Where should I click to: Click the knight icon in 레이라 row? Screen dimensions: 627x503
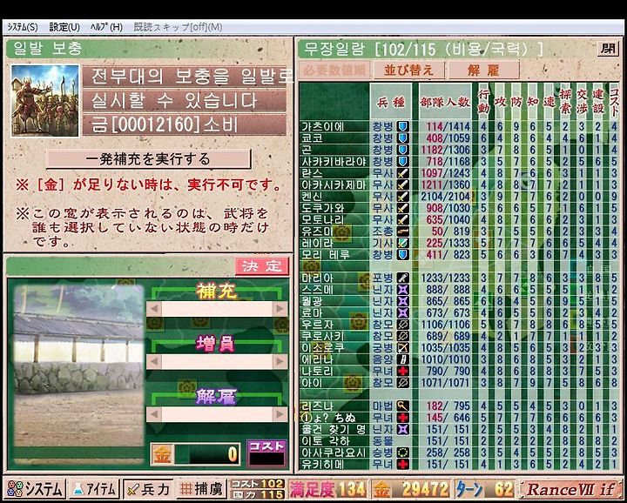click(x=402, y=243)
